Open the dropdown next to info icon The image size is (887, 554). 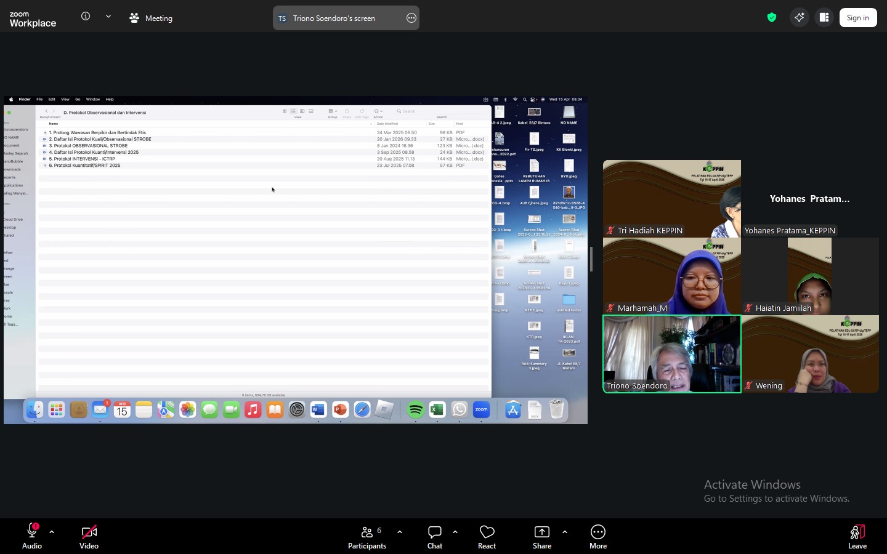[108, 17]
